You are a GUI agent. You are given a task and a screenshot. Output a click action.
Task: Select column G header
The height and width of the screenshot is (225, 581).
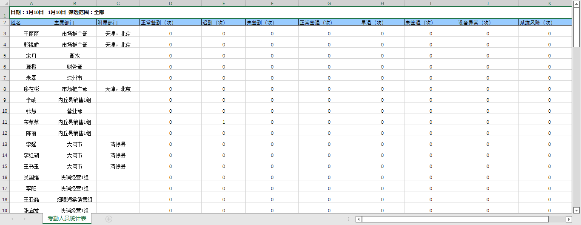[x=329, y=3]
